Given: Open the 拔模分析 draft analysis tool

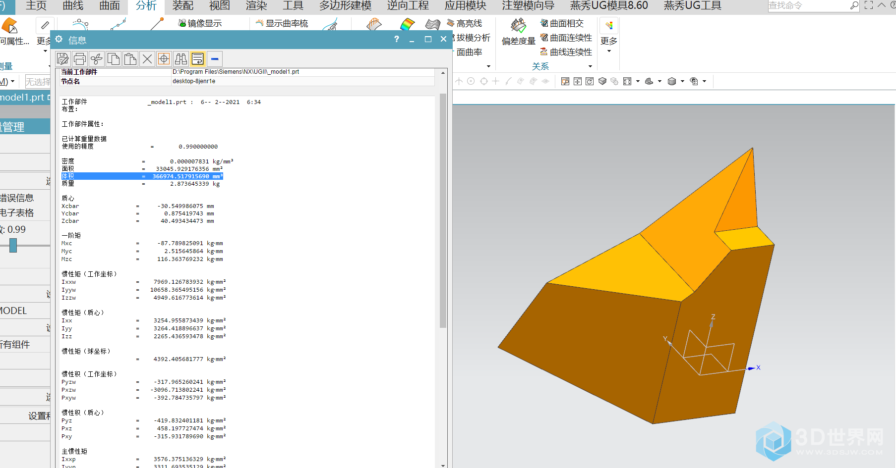Looking at the screenshot, I should click(471, 38).
